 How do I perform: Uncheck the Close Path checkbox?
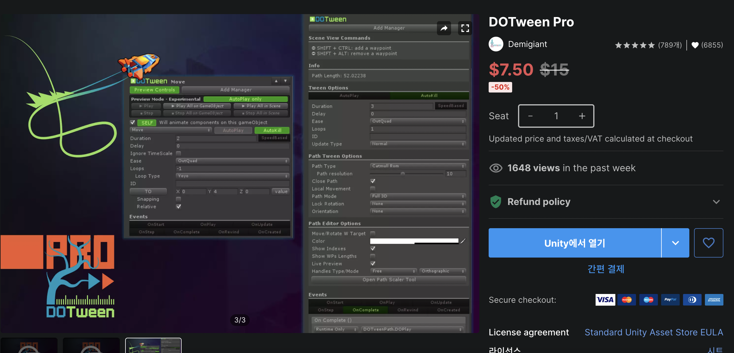[x=373, y=181]
